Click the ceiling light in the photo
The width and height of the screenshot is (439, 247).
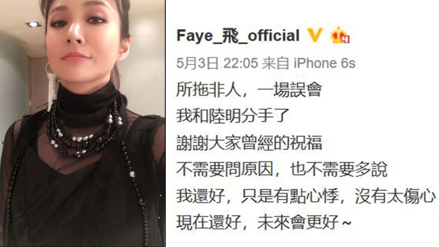(33, 24)
